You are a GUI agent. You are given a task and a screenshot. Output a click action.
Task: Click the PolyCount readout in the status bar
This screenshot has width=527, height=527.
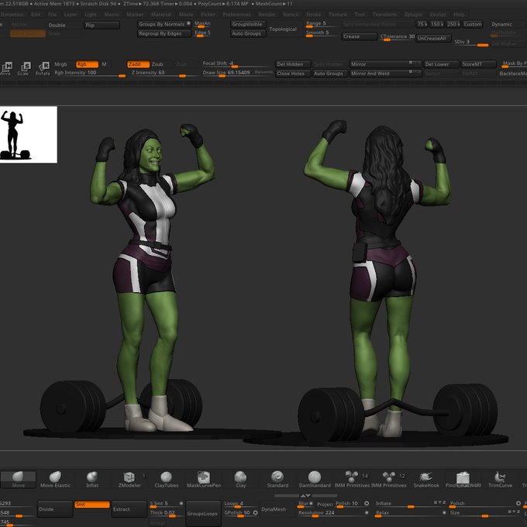click(x=221, y=4)
